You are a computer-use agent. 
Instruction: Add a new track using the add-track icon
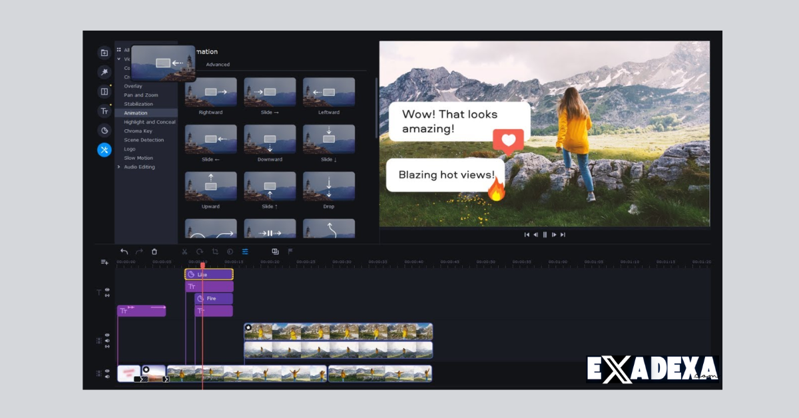pos(105,262)
